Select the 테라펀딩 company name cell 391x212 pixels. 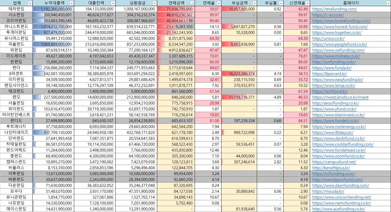(16, 9)
